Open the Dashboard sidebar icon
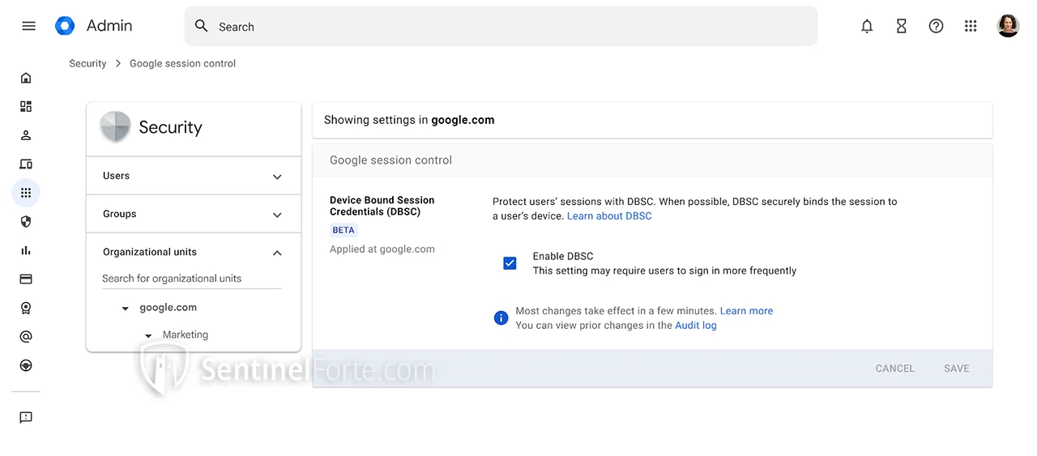This screenshot has height=456, width=1037. (x=26, y=106)
